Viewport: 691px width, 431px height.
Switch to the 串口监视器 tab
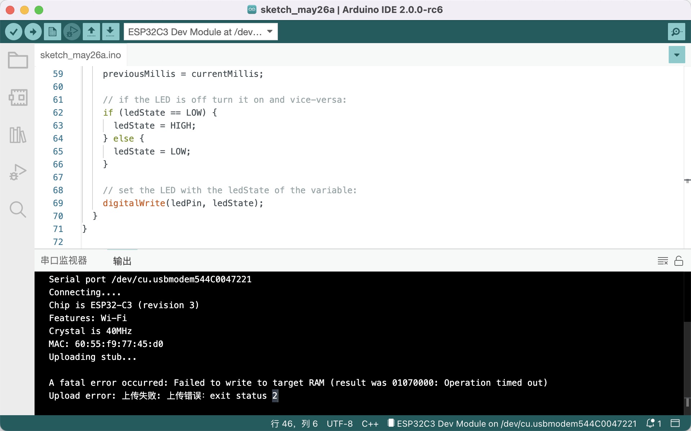click(x=64, y=261)
